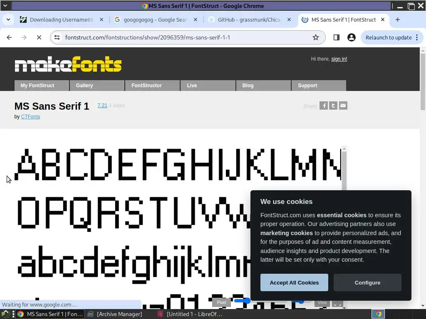Close the googogogog Google Search tab
426x319 pixels.
click(x=196, y=20)
